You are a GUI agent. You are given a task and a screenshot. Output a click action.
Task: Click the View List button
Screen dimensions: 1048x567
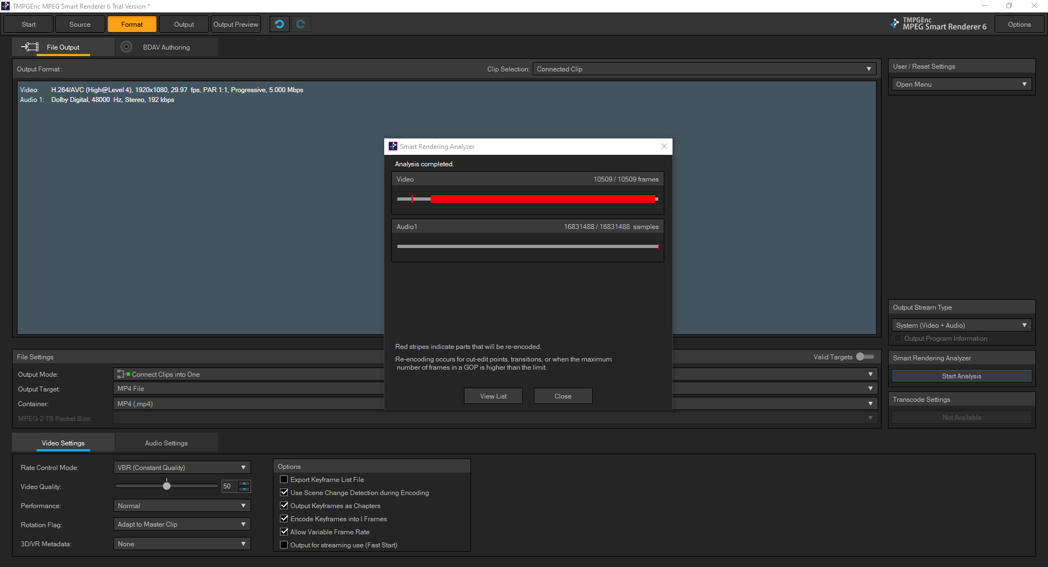pos(493,396)
